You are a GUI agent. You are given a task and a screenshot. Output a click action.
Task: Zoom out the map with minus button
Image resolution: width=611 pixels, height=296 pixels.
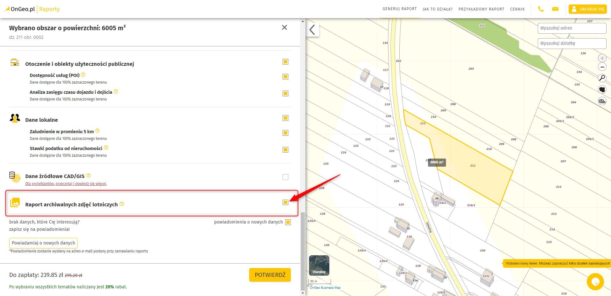pyautogui.click(x=602, y=67)
